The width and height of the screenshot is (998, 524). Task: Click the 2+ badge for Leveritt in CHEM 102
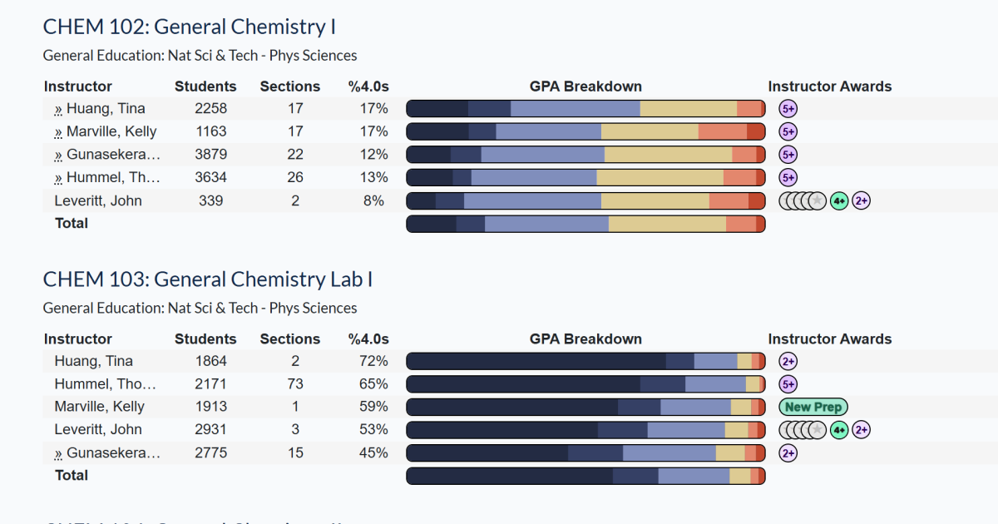(x=862, y=200)
